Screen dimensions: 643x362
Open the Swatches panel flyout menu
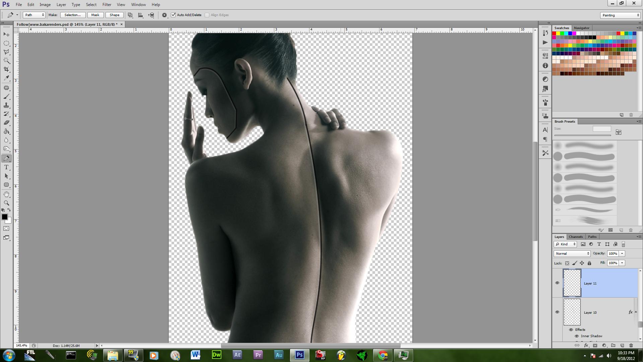[x=639, y=28]
